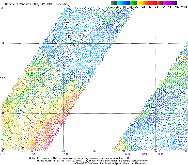The height and width of the screenshot is (165, 188).
Task: Click the '40' legend scale label
Action: coord(163,7)
